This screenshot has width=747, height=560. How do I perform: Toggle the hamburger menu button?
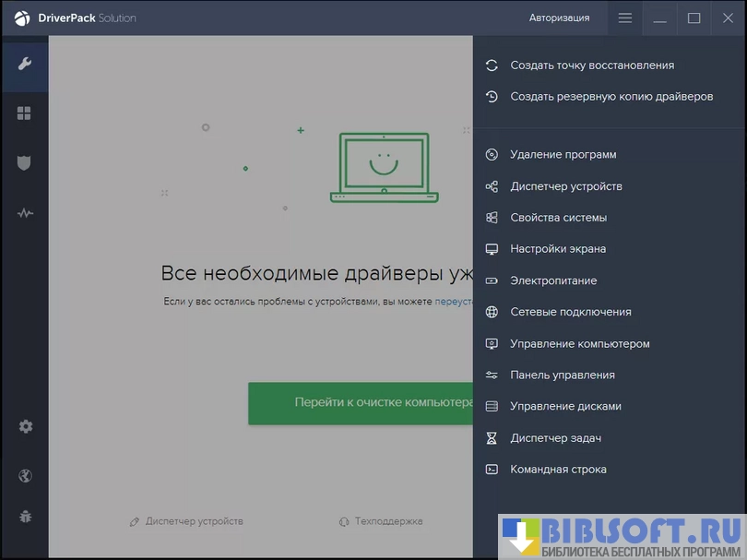point(625,18)
